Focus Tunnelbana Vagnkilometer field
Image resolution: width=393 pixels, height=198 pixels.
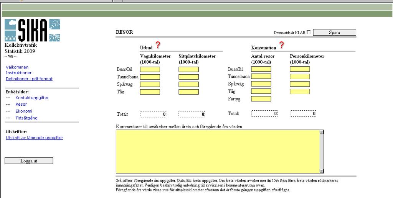150,77
